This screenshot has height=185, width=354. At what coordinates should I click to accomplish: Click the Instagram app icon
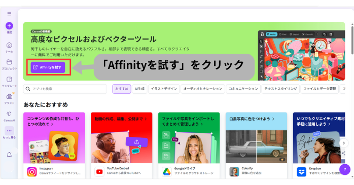tap(32, 172)
